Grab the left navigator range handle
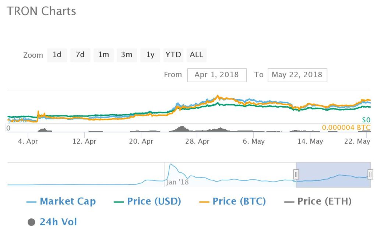This screenshot has height=251, width=377. point(296,175)
